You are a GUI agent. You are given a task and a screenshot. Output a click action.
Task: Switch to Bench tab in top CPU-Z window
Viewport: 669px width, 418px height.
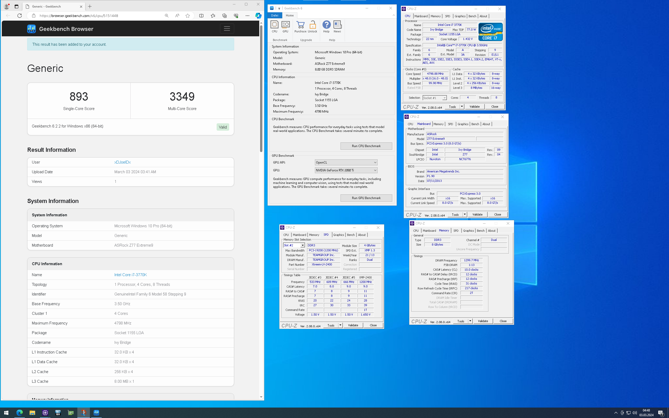472,16
